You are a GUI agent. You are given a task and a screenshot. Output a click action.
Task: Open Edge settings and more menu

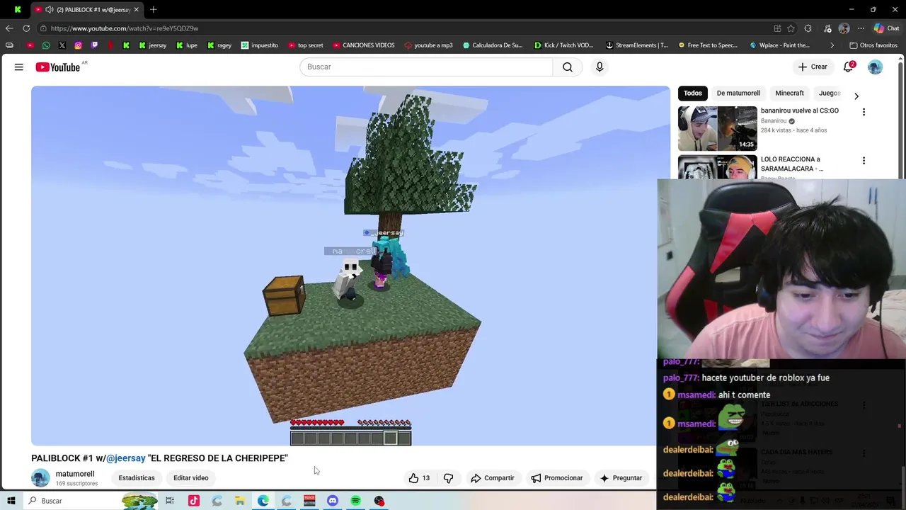[861, 28]
